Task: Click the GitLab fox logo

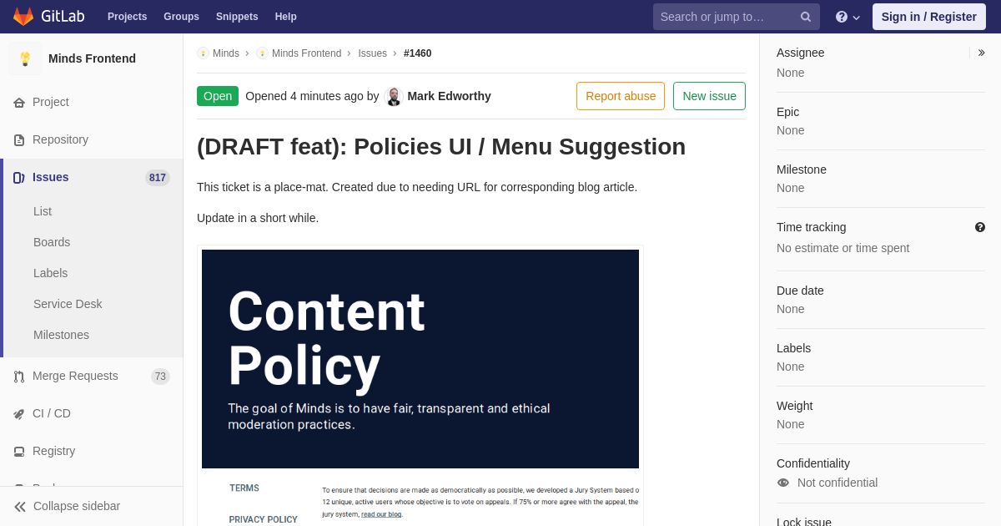Action: click(x=23, y=17)
